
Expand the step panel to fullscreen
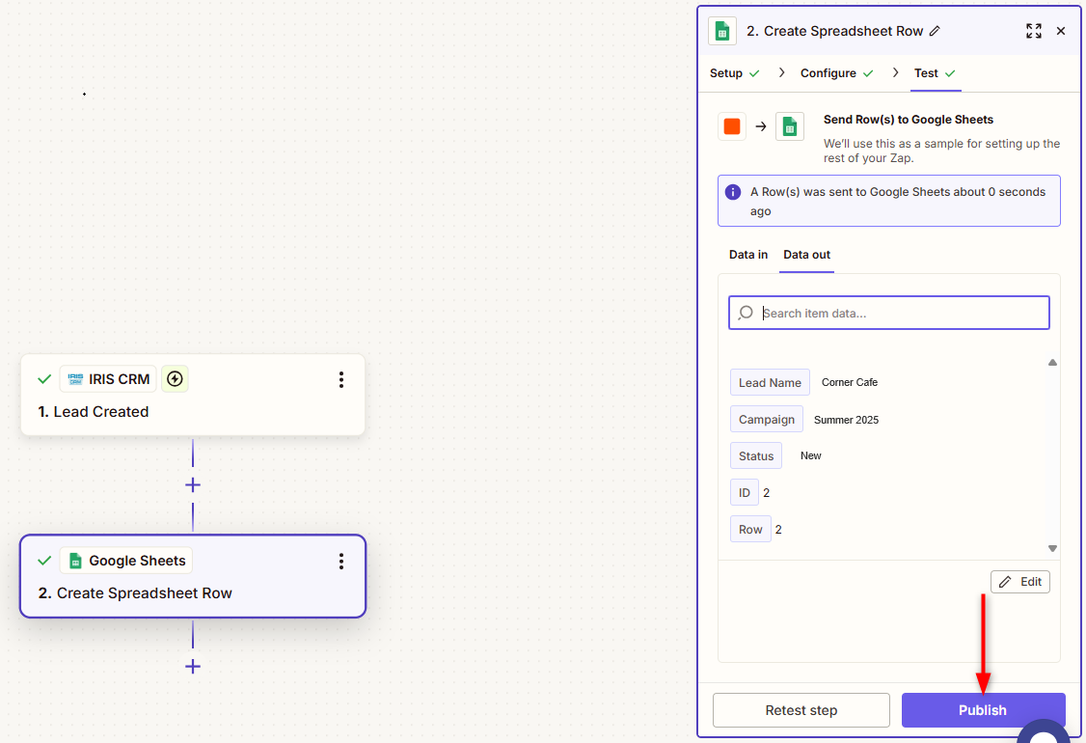pyautogui.click(x=1033, y=31)
